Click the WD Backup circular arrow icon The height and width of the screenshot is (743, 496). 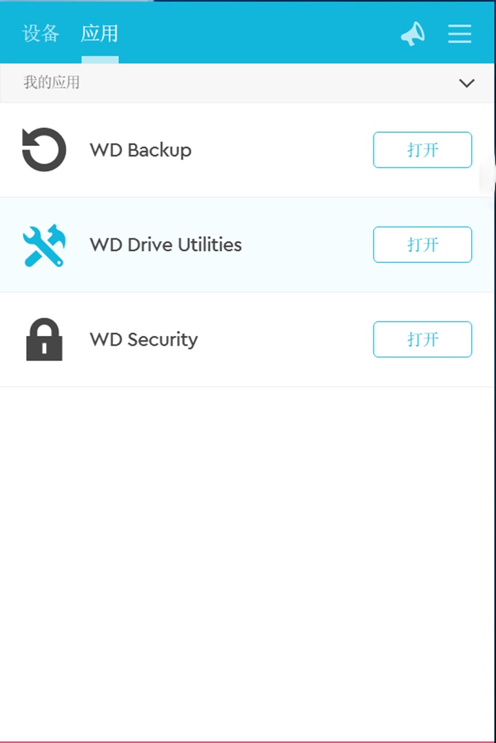point(44,150)
